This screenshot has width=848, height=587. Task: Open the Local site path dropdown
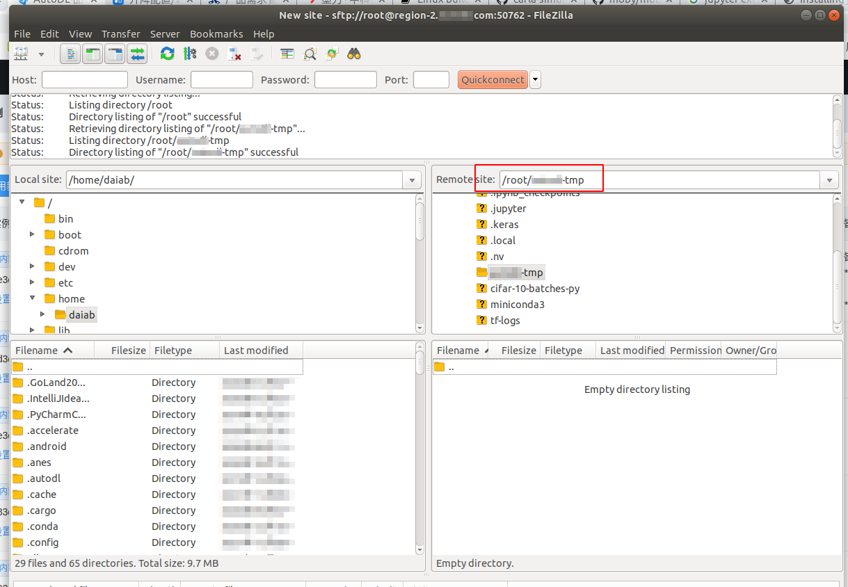pos(412,180)
